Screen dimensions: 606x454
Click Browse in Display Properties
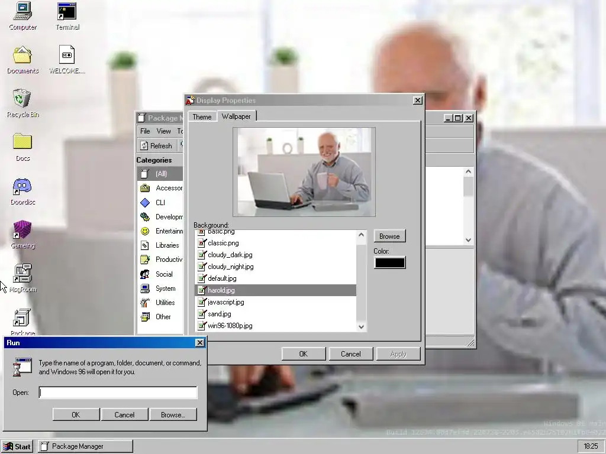389,236
